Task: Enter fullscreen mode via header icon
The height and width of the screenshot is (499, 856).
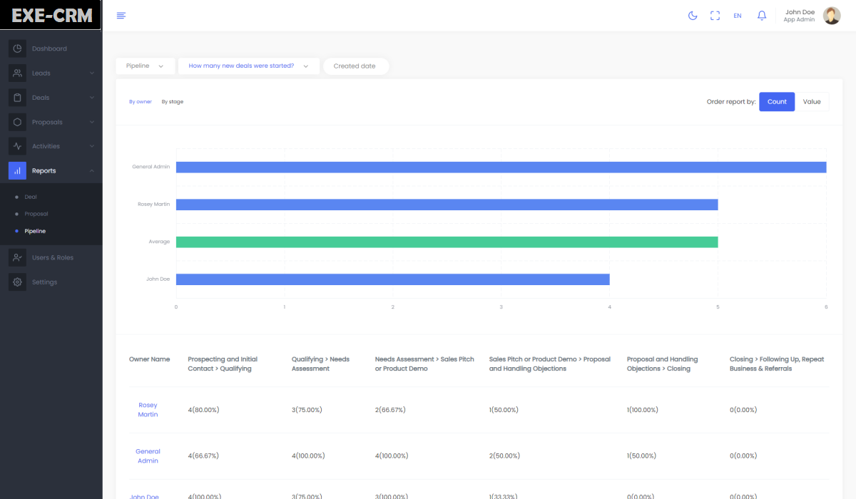Action: tap(715, 16)
